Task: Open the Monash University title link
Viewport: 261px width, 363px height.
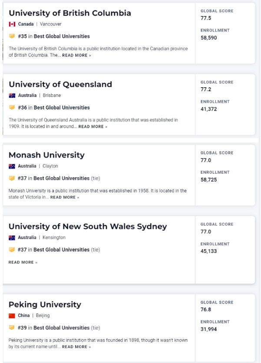Action: click(x=46, y=155)
